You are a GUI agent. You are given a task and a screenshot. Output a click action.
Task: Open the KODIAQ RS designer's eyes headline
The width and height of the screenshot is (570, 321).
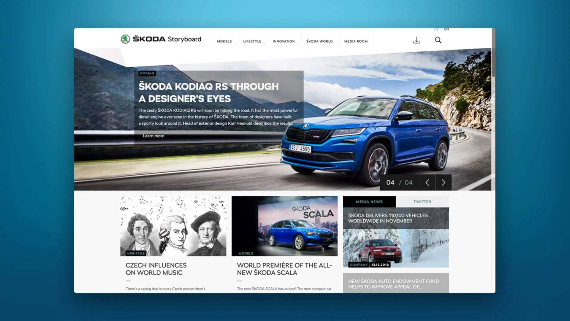(208, 92)
